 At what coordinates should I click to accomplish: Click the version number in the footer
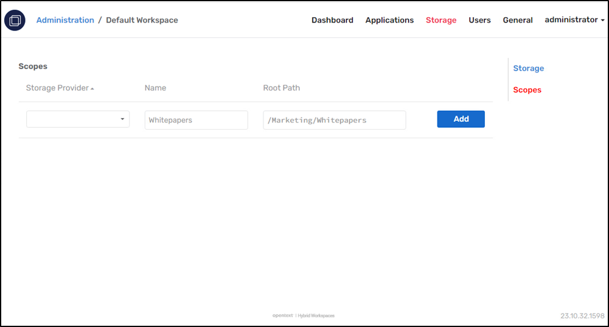pyautogui.click(x=582, y=316)
